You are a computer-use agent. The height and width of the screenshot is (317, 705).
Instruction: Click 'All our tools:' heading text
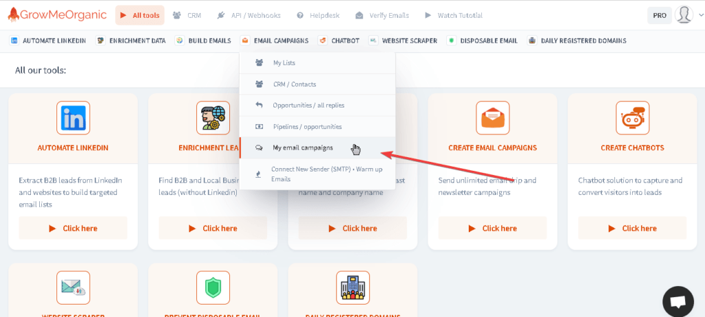click(x=41, y=70)
